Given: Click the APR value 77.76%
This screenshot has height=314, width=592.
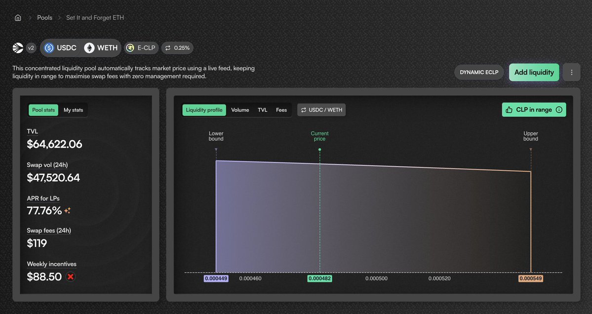Looking at the screenshot, I should pos(44,211).
